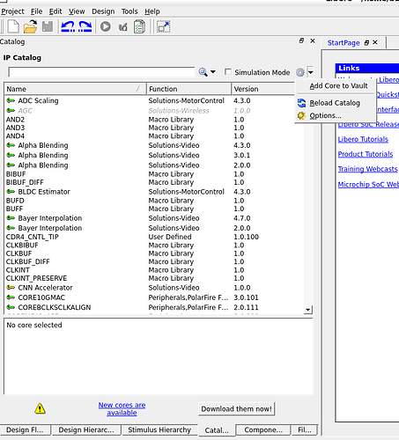Open project using the folder icon
Image resolution: width=399 pixels, height=440 pixels.
click(30, 27)
